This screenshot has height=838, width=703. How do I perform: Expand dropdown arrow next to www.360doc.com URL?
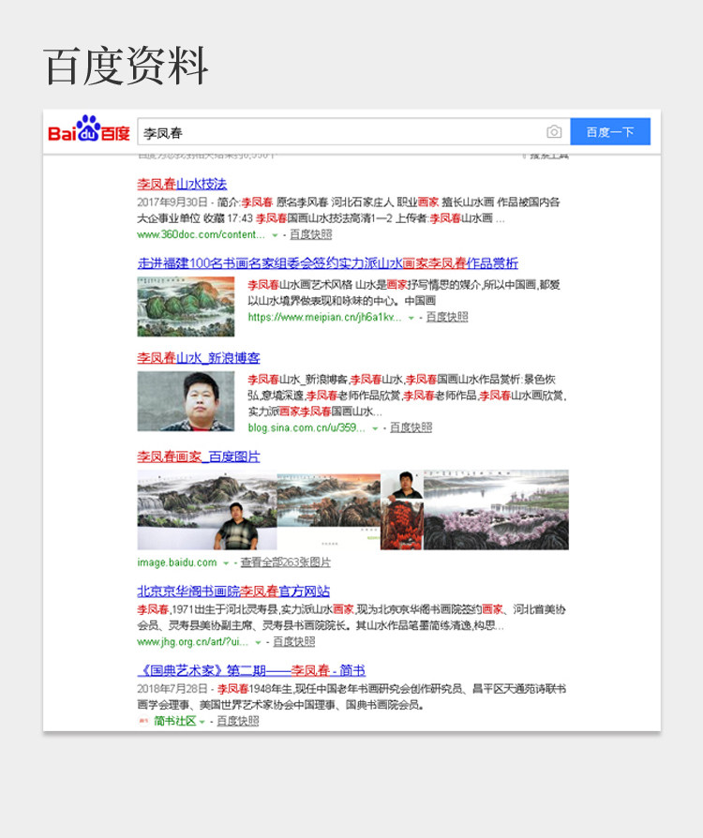coord(275,235)
